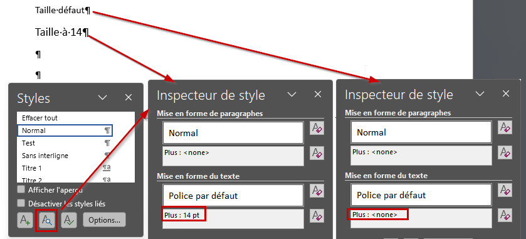Open the Style Inspector from Styles pane
Screen dimensions: 526x239
pyautogui.click(x=46, y=220)
